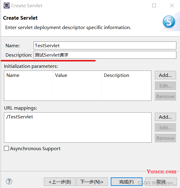Viewport: 180px width, 188px height.
Task: Close the Create Servlet dialog
Action: pos(172,5)
